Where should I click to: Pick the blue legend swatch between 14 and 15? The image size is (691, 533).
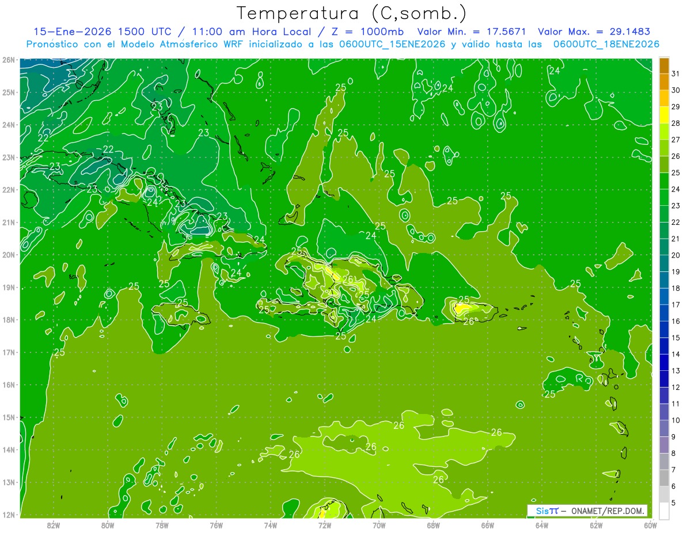pyautogui.click(x=664, y=346)
